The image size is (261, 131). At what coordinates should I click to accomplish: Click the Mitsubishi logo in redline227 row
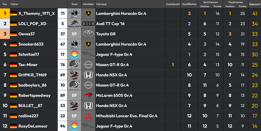click(88, 116)
